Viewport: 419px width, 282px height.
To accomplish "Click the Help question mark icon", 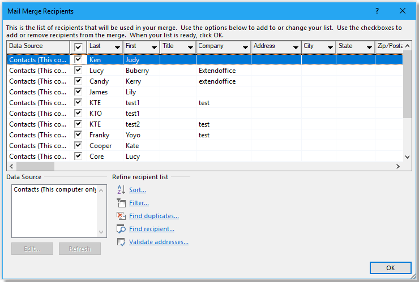I will pos(377,11).
